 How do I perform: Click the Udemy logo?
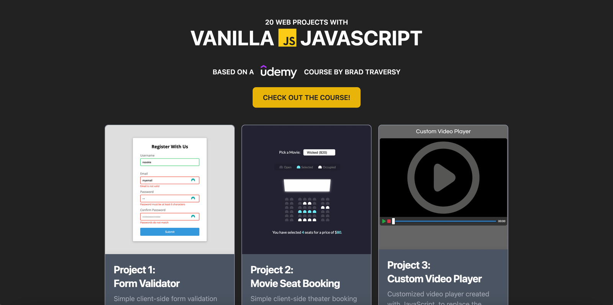278,72
